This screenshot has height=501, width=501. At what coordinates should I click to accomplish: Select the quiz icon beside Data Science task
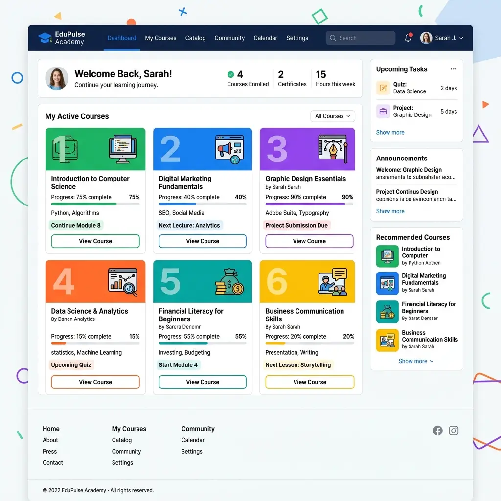pyautogui.click(x=383, y=88)
